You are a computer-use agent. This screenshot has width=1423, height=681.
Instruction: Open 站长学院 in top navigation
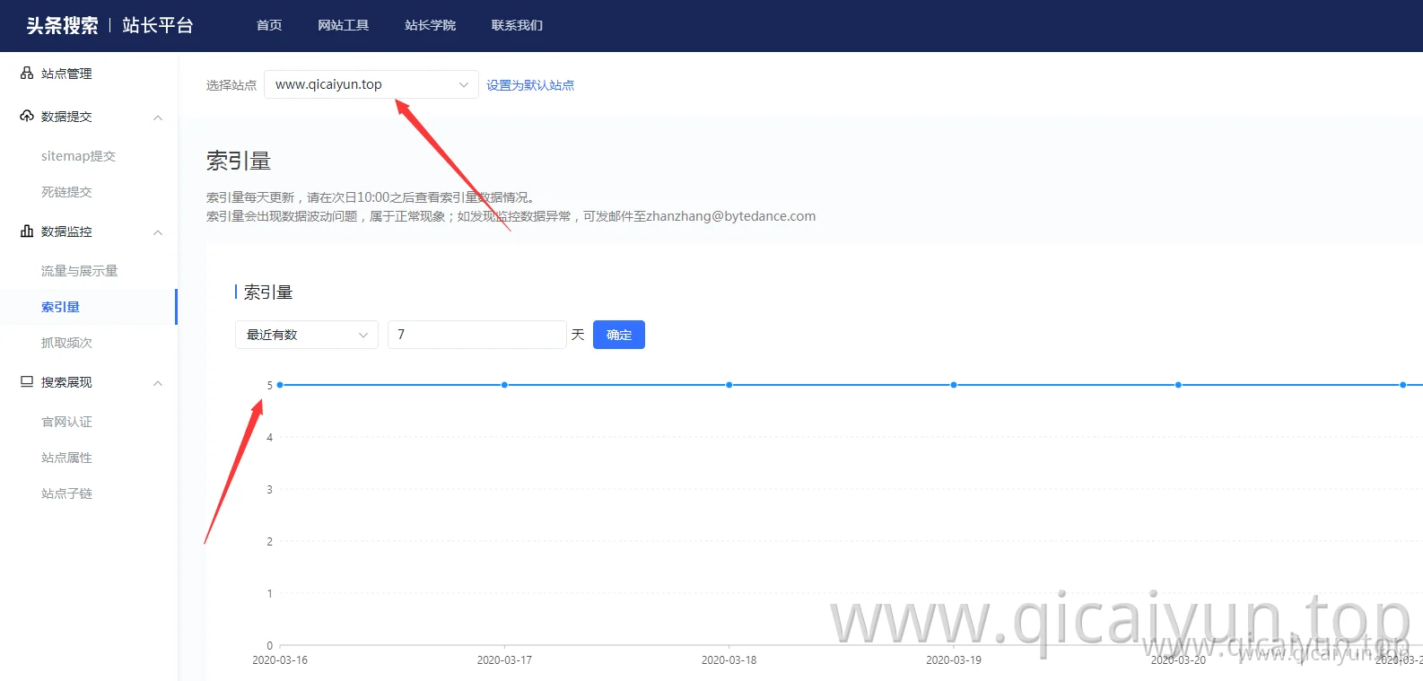pos(430,25)
